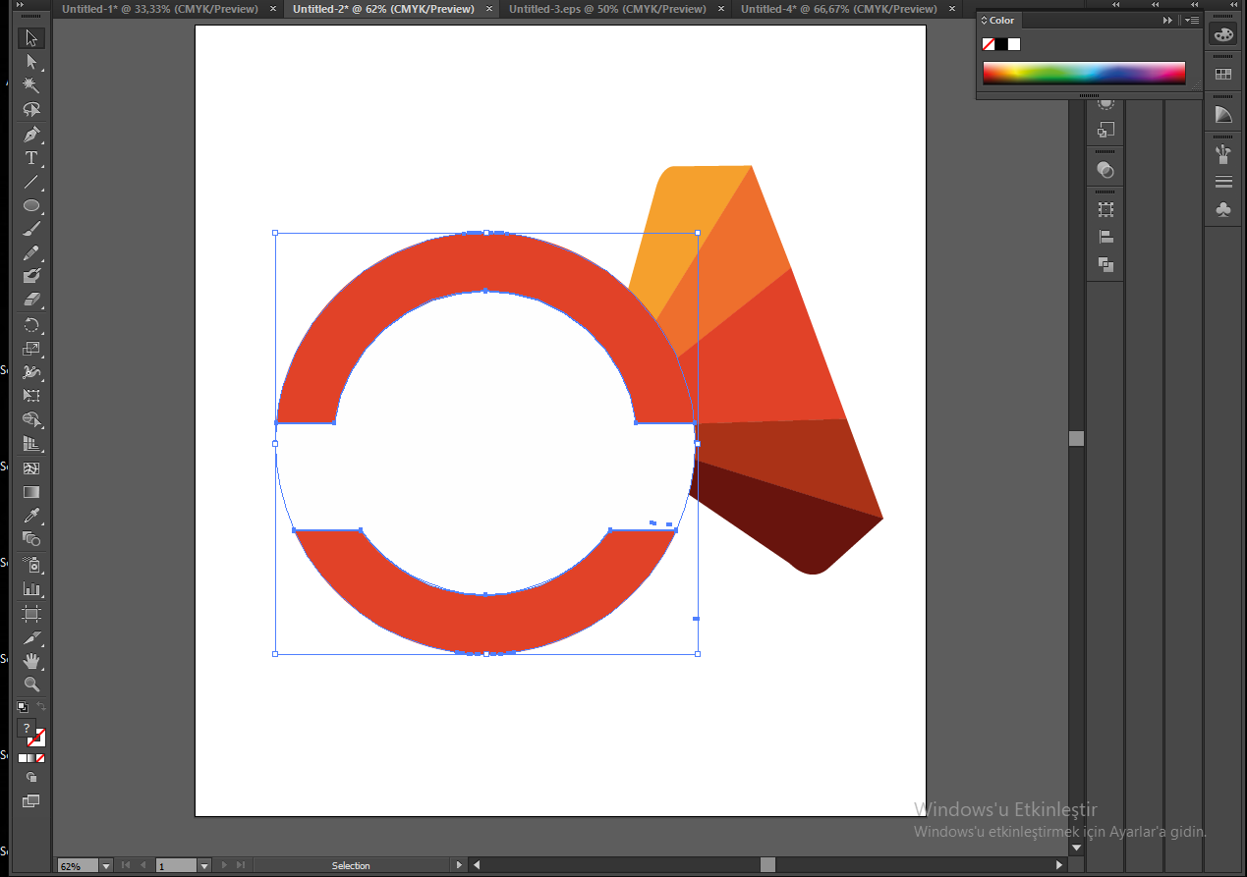Screen dimensions: 1247x877
Task: Select the Rotate tool
Action: pos(31,325)
